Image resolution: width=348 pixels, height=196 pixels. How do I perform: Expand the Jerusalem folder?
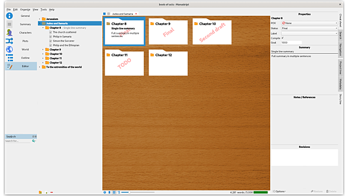coord(40,19)
